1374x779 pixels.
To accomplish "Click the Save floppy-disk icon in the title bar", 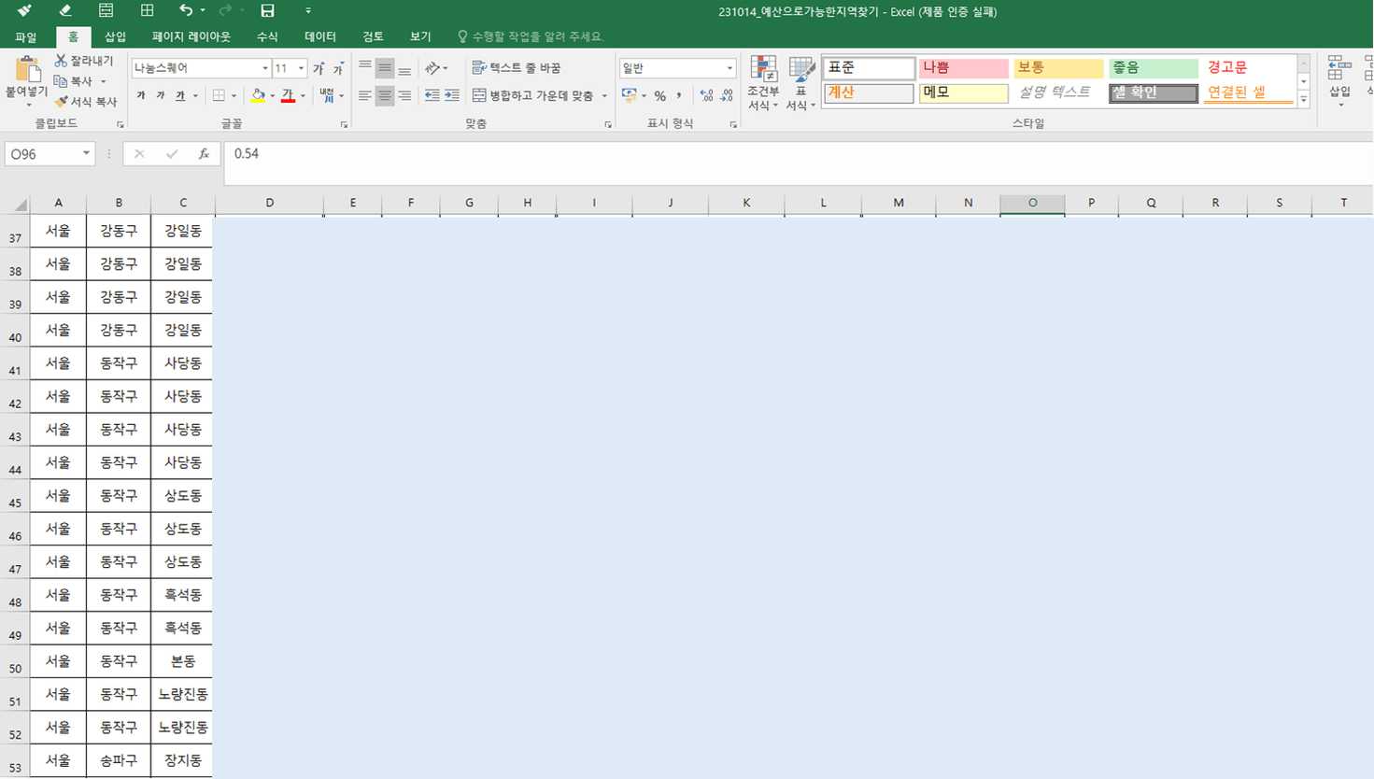I will [267, 10].
